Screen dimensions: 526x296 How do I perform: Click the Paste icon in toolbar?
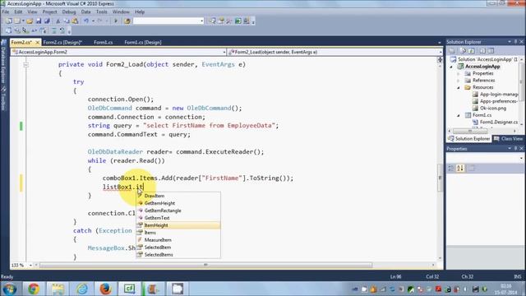click(75, 21)
